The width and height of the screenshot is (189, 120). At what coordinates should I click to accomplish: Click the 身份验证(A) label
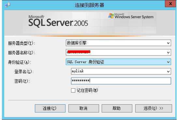[20, 62]
